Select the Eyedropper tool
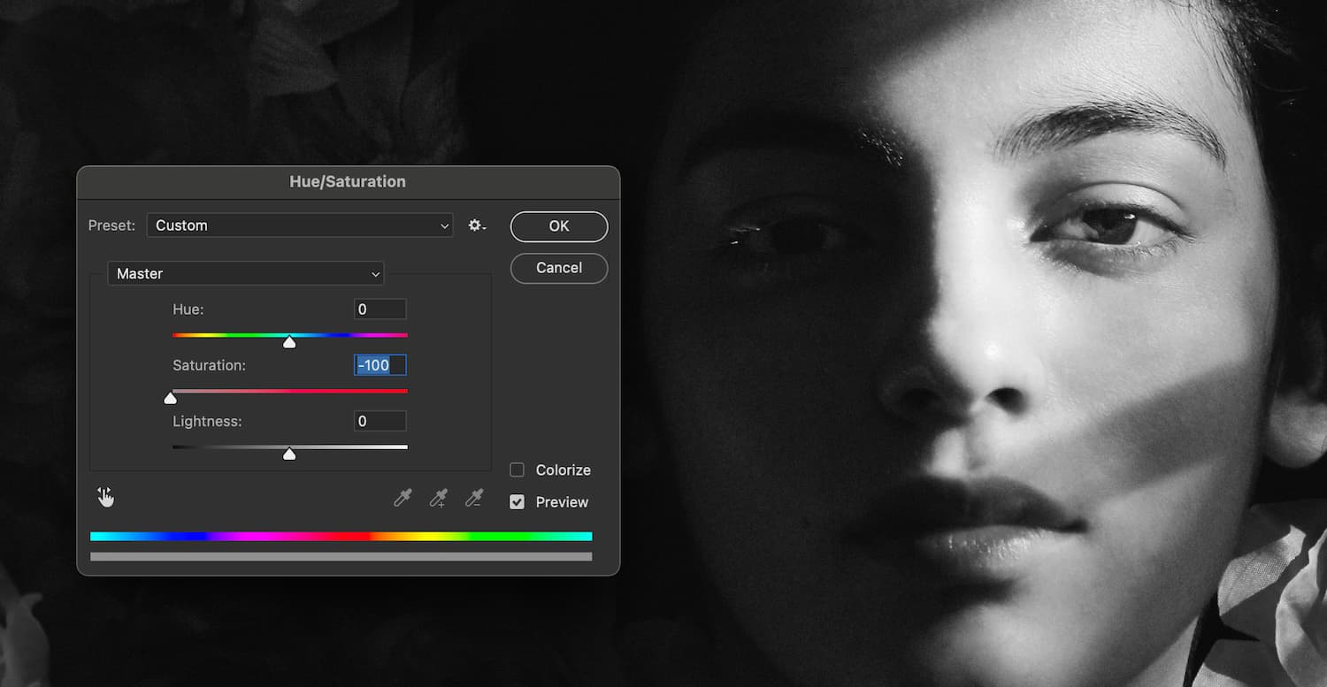Image resolution: width=1327 pixels, height=687 pixels. [403, 499]
